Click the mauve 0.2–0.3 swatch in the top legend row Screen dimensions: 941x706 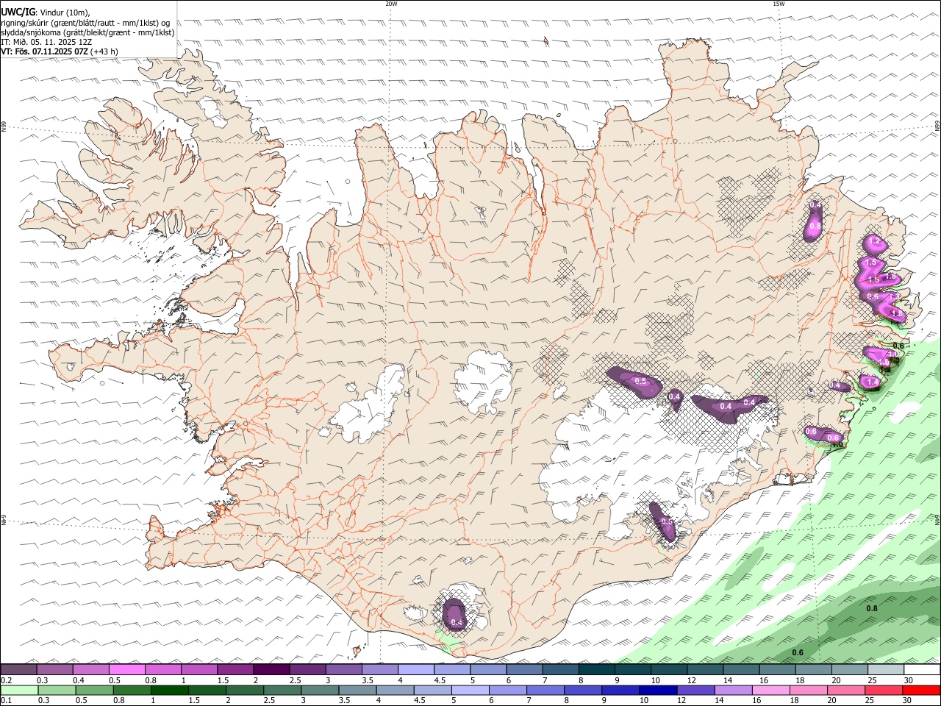[x=18, y=670]
